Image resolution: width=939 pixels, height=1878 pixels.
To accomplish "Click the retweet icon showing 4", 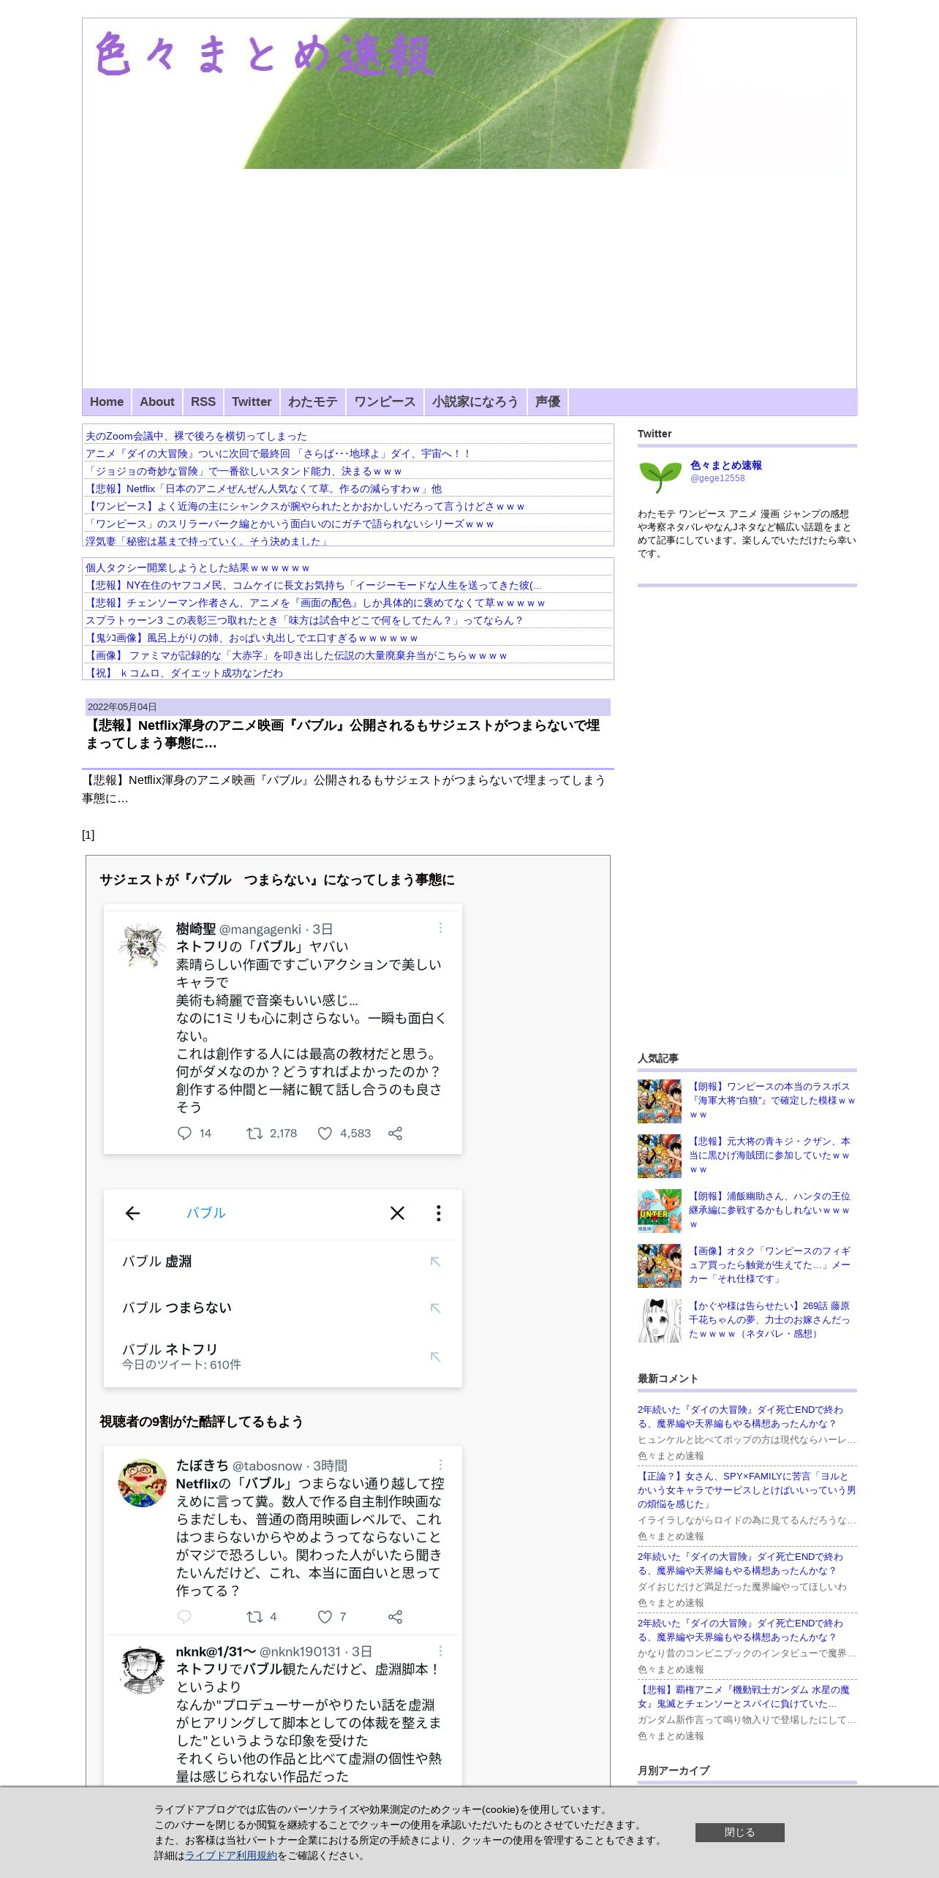I will [x=254, y=1617].
